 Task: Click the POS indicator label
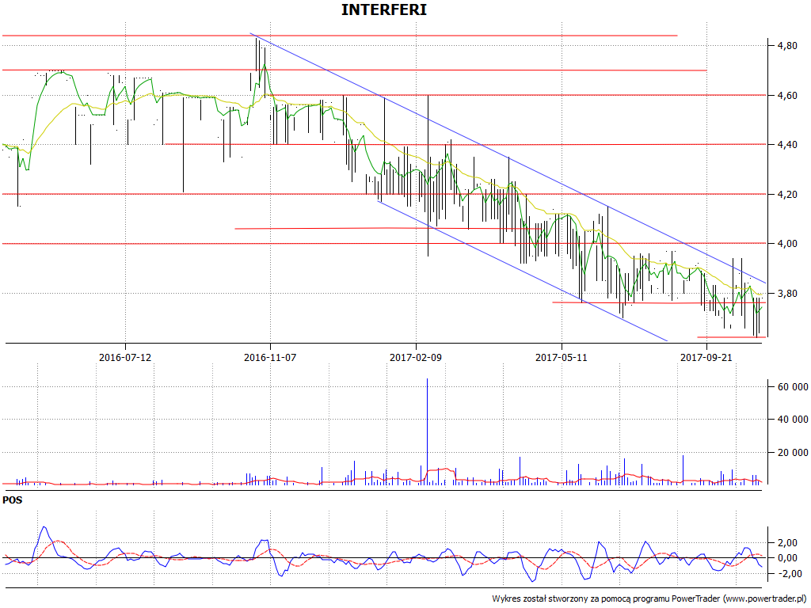[13, 500]
